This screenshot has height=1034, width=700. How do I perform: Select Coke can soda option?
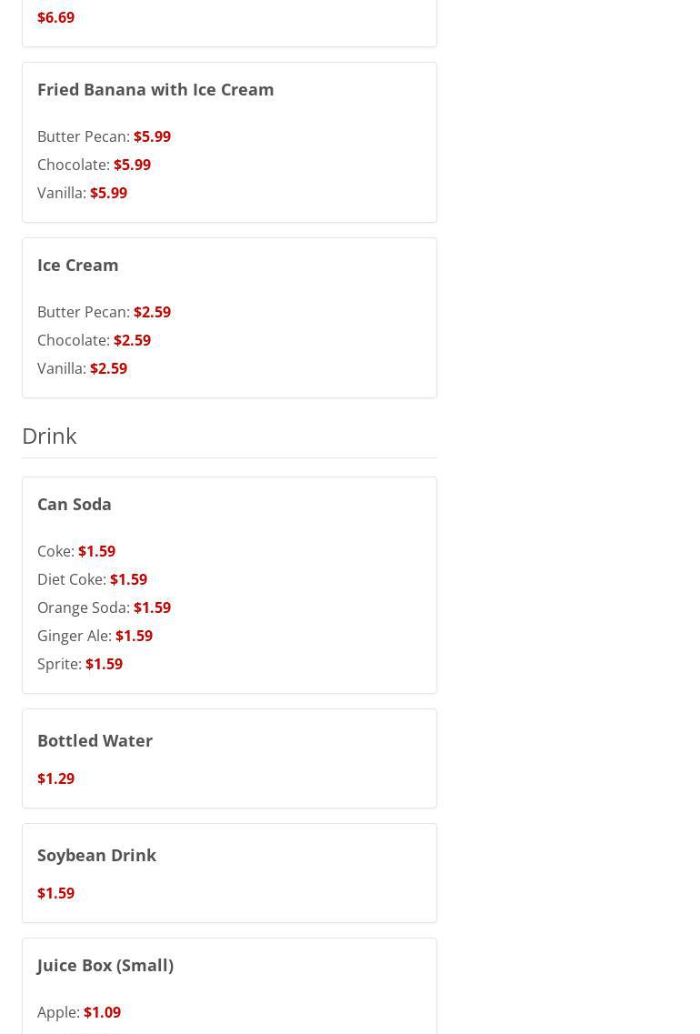pos(76,551)
